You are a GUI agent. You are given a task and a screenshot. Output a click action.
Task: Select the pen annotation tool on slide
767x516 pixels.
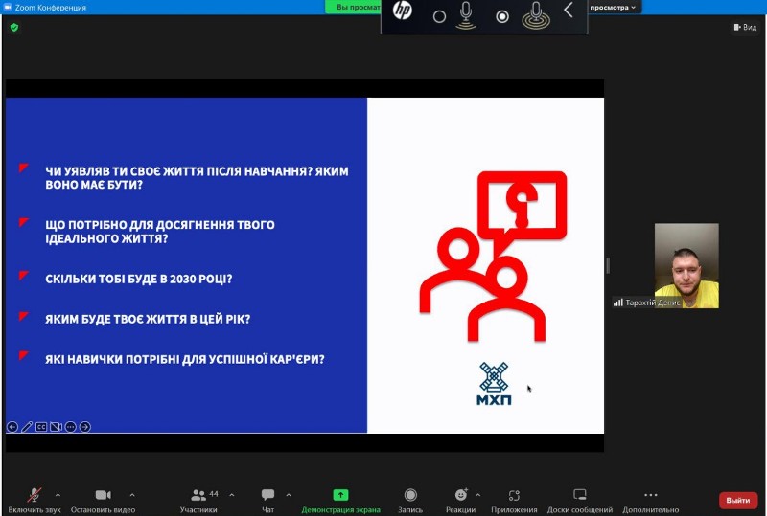(27, 427)
